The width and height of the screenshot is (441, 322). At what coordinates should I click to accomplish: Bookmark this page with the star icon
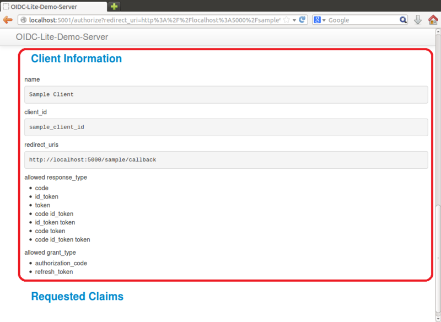[286, 20]
